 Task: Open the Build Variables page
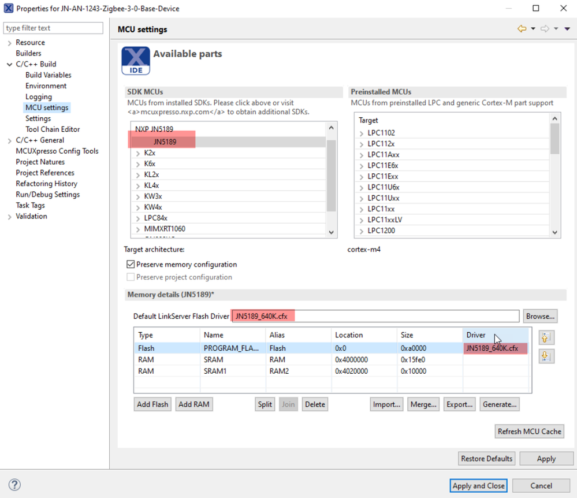[48, 75]
